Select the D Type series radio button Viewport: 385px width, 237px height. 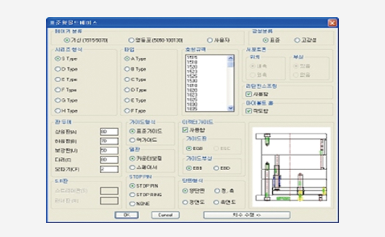coord(57,69)
